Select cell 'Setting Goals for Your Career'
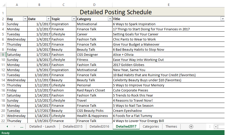This screenshot has width=225, height=135. (x=168, y=34)
